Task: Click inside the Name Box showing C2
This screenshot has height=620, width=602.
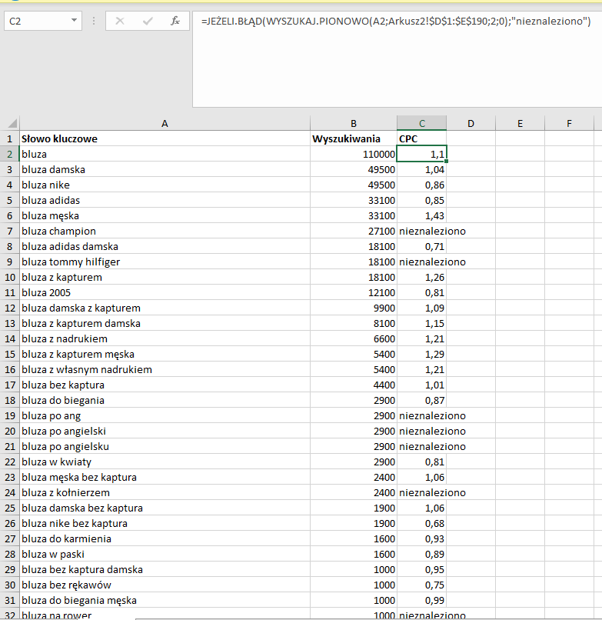Action: [38, 21]
